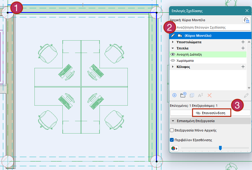
Task: Click the bottom-right keyboard on the desk
Action: click(97, 102)
